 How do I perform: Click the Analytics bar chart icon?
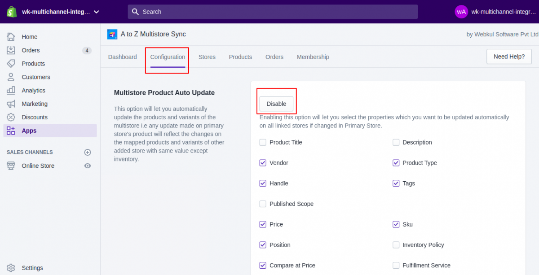[11, 90]
